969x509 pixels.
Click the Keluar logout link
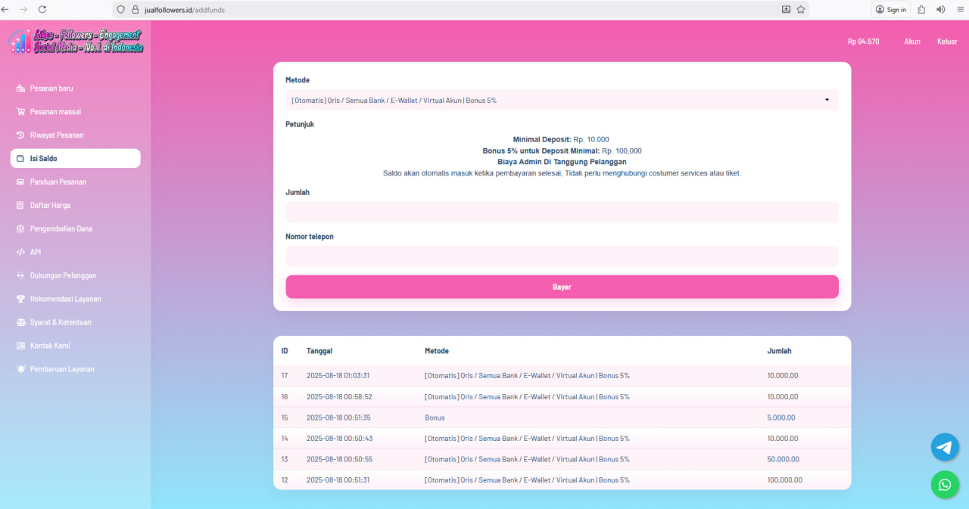pos(947,42)
